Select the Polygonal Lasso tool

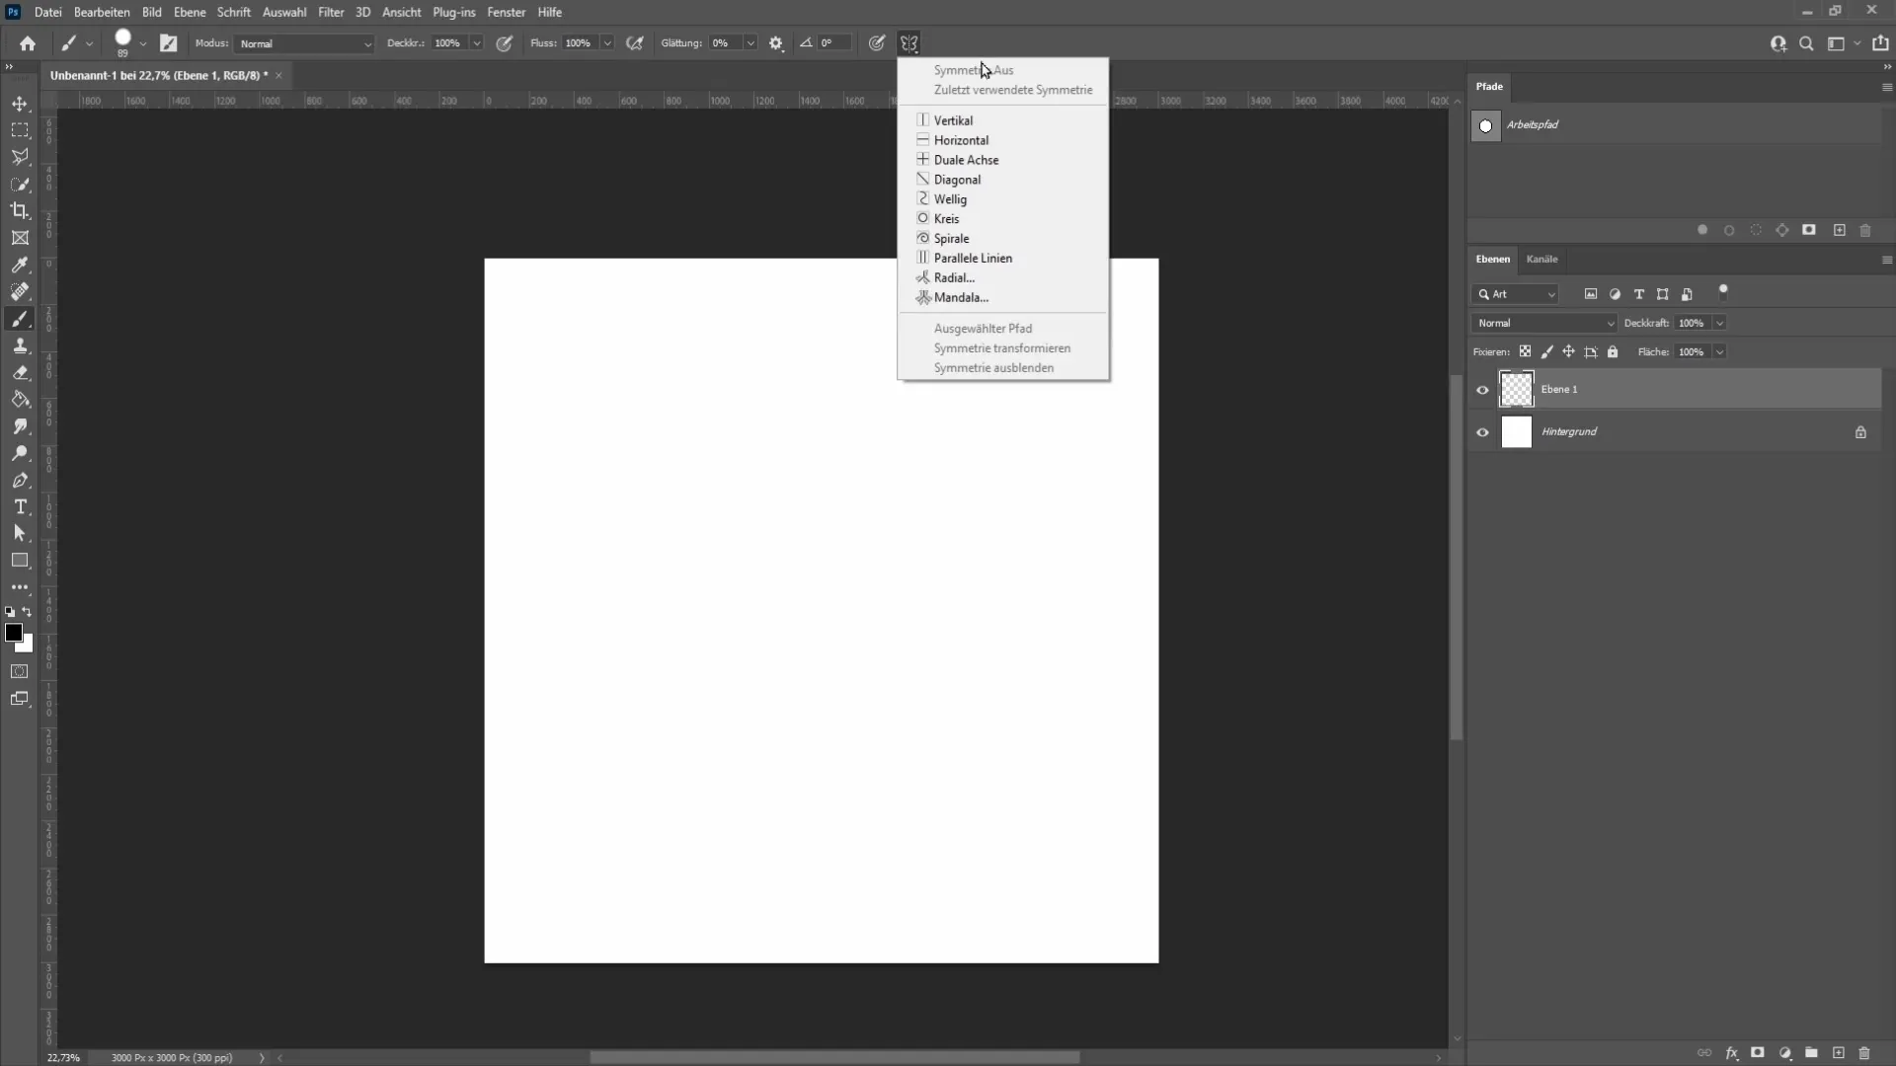pos(20,157)
